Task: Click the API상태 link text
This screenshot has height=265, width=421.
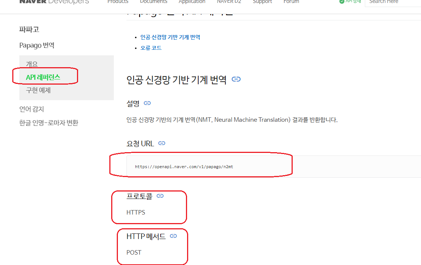Action: [x=353, y=1]
